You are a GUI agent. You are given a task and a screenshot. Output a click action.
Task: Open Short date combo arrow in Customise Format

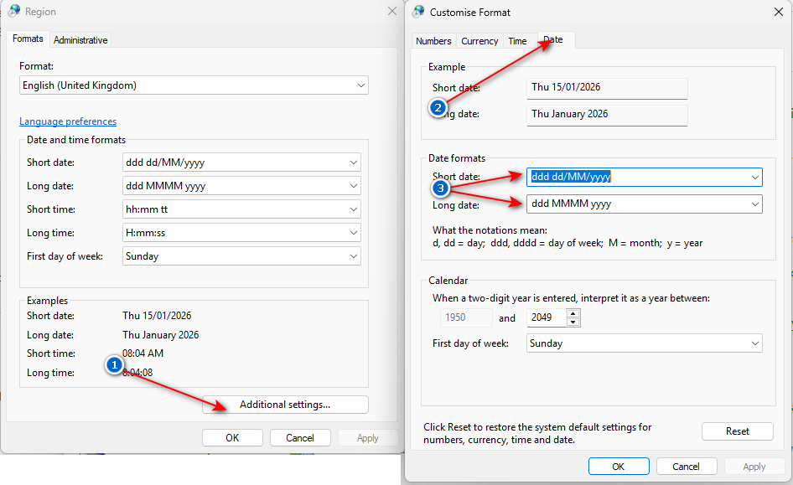point(754,178)
